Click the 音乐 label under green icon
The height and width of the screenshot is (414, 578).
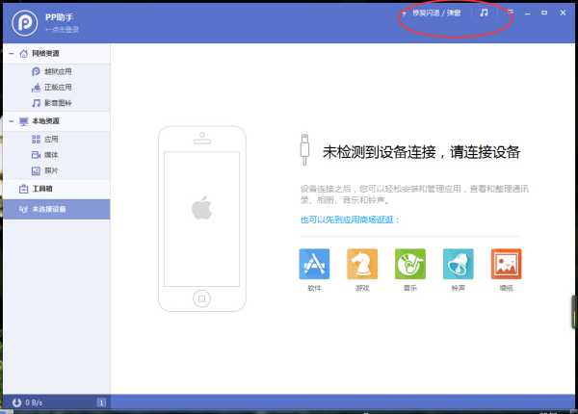pyautogui.click(x=410, y=288)
